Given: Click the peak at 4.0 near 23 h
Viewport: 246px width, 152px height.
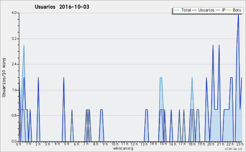Looking at the screenshot, I should (x=238, y=14).
